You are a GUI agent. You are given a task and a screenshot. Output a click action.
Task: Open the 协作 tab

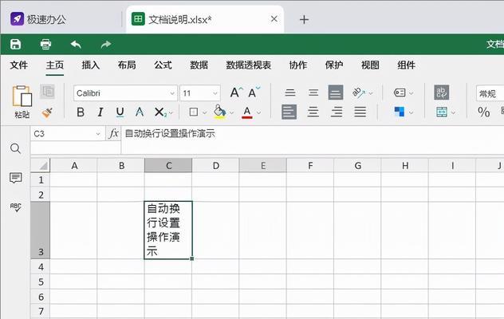click(x=298, y=65)
